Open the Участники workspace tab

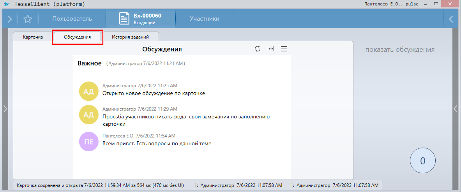click(x=204, y=19)
